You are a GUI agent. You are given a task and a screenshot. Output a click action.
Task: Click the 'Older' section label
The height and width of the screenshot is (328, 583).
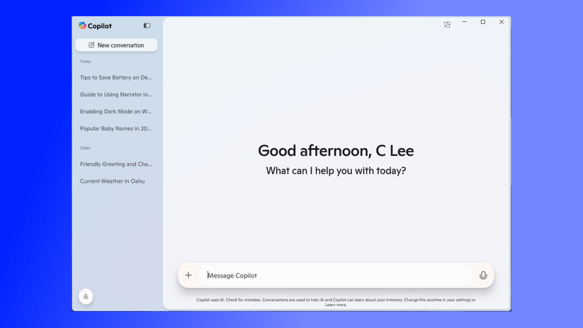[x=86, y=148]
